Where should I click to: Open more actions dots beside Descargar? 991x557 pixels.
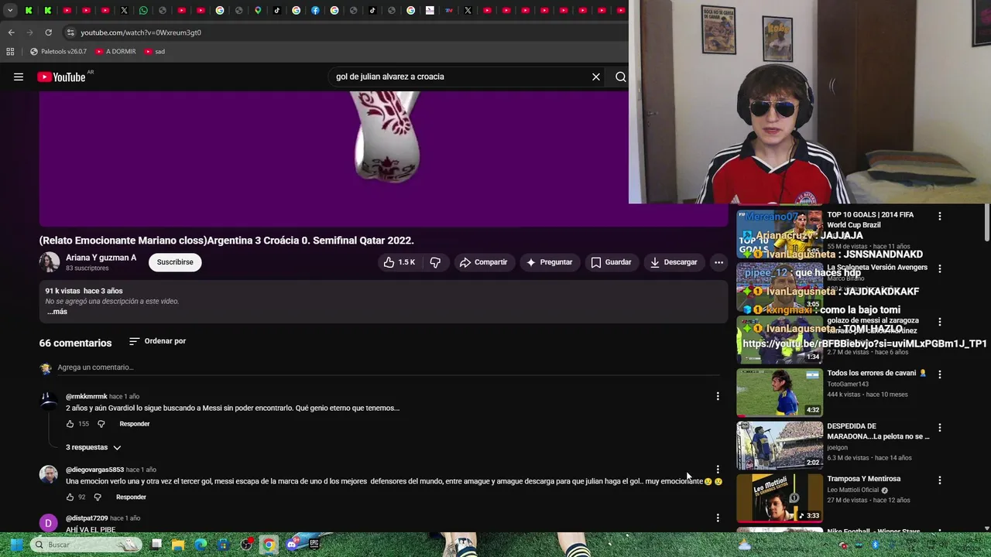click(718, 262)
